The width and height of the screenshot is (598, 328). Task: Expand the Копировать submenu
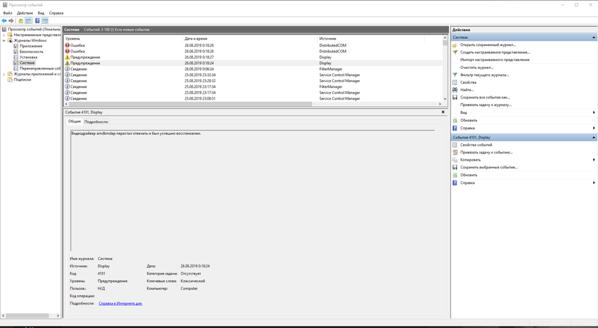pyautogui.click(x=594, y=160)
